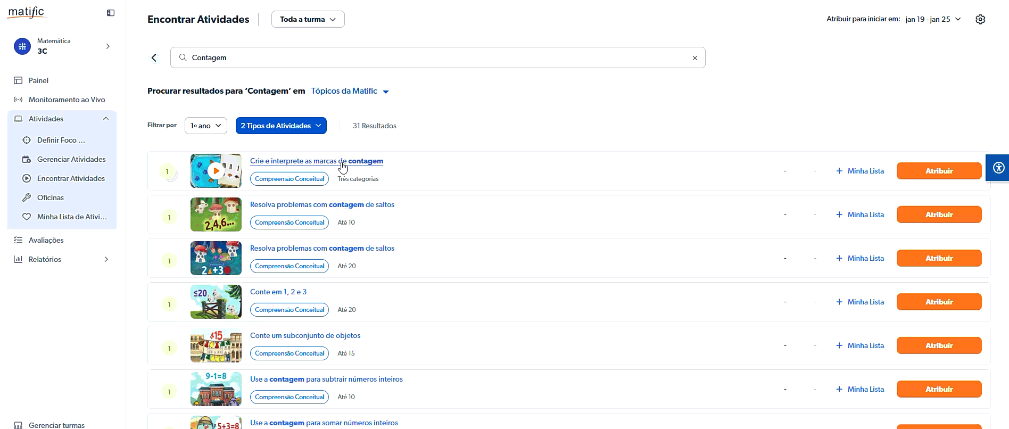
Task: Open the 1º ano grade filter
Action: (x=205, y=126)
